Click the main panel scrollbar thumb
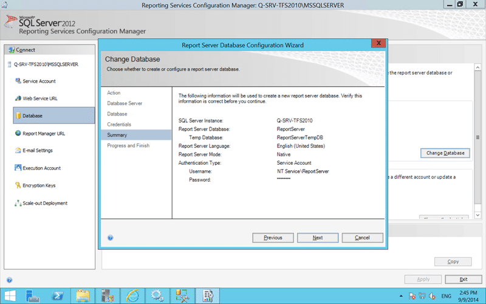Image resolution: width=486 pixels, height=304 pixels. click(477, 137)
